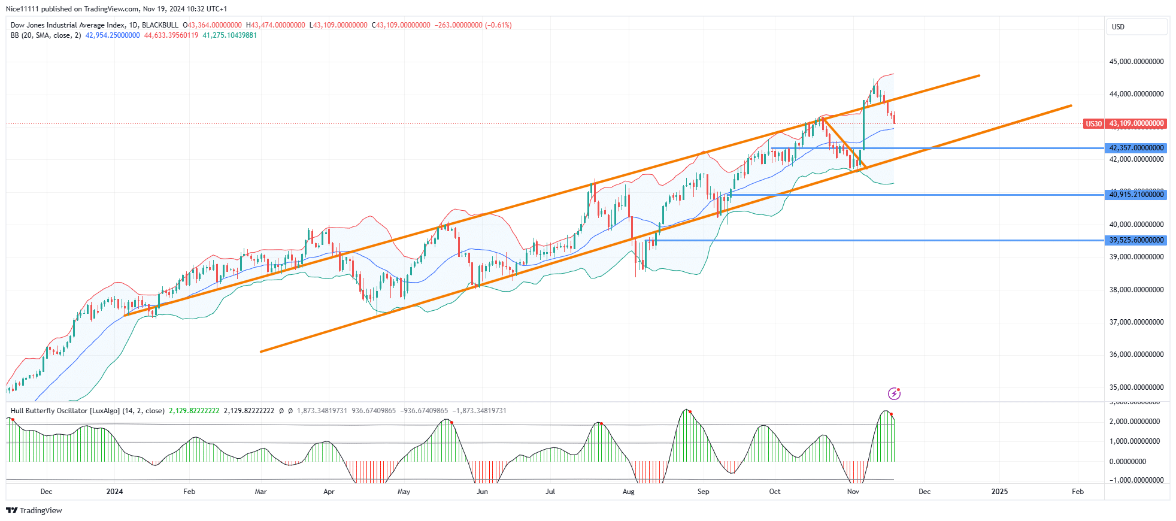
Task: Select the 40,915.21 horizontal line label
Action: (x=1136, y=194)
